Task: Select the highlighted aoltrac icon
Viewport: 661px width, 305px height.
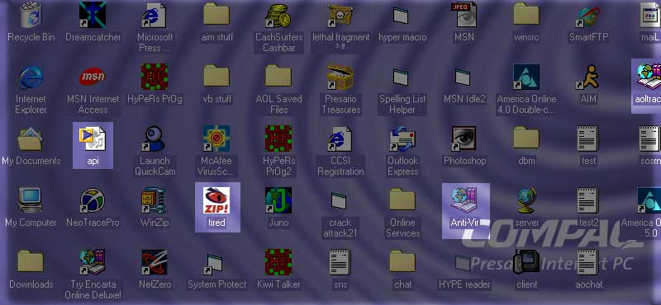Action: [x=648, y=77]
